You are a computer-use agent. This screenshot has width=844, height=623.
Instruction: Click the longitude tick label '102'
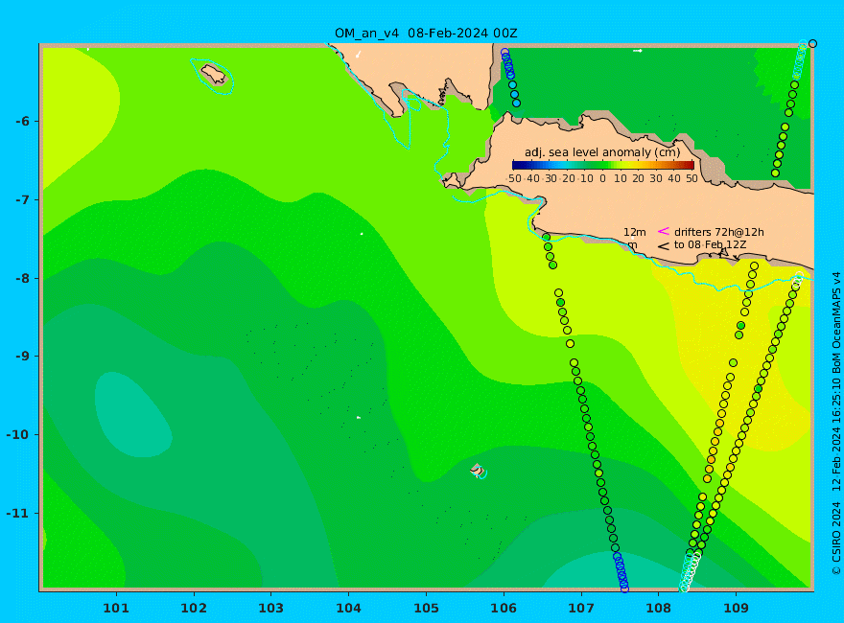tap(194, 609)
